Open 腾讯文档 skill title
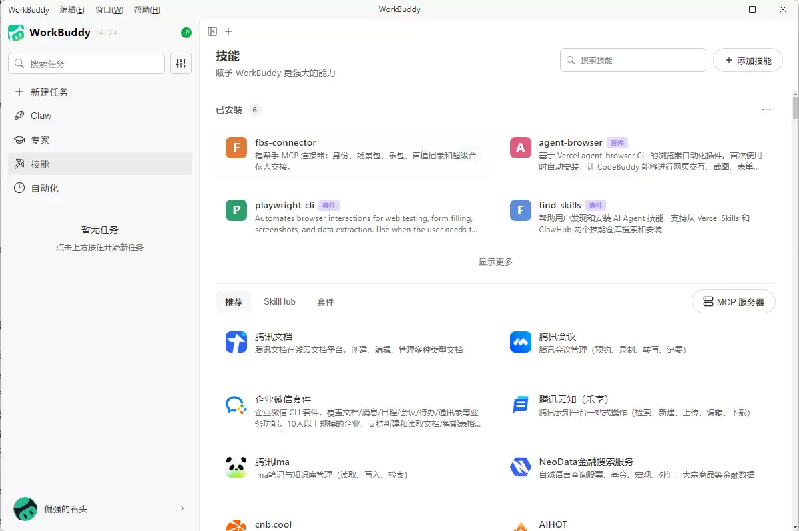The width and height of the screenshot is (799, 531). [274, 337]
